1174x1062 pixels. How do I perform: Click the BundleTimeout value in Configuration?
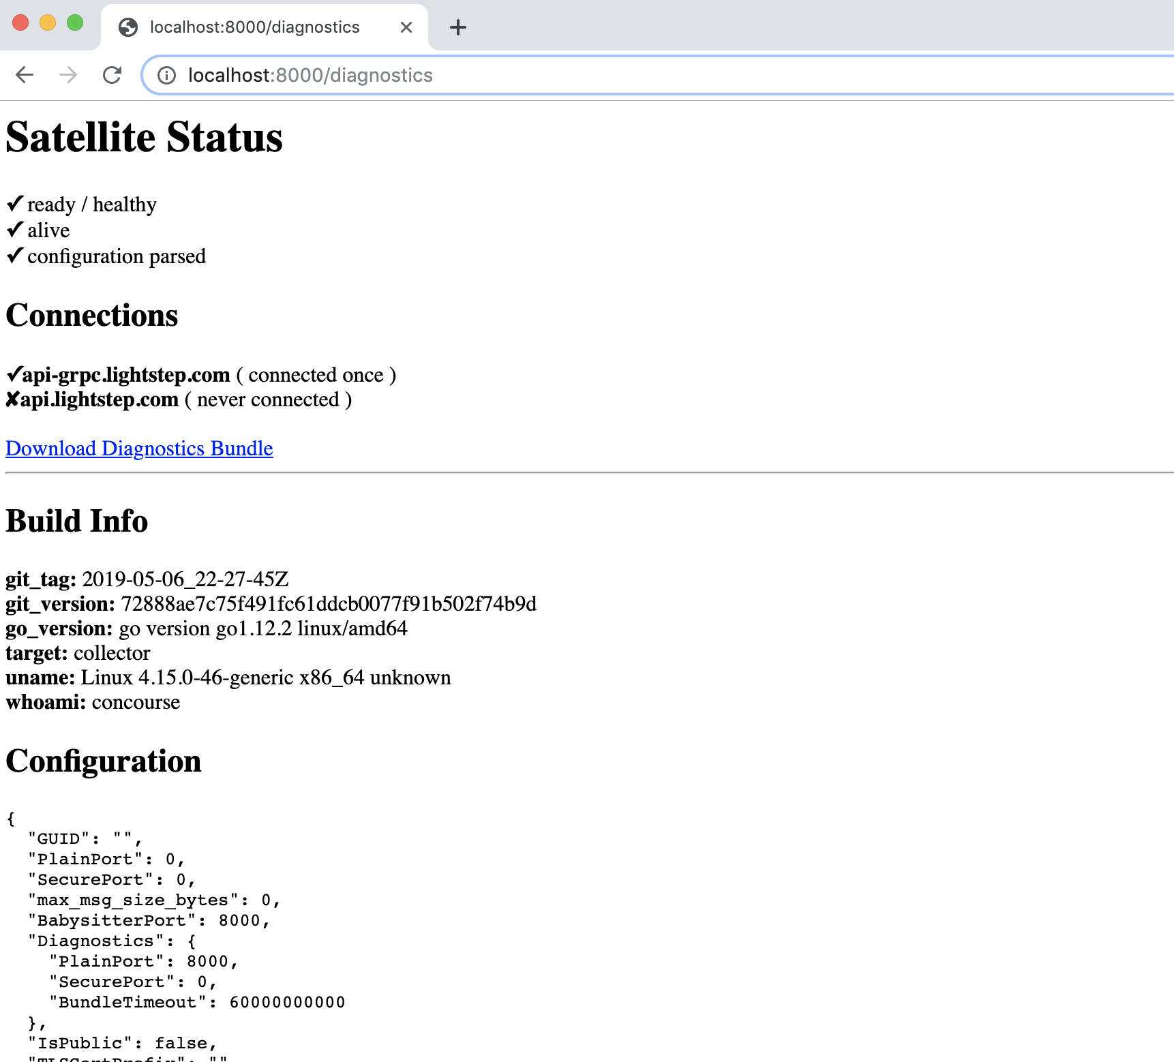287,1002
